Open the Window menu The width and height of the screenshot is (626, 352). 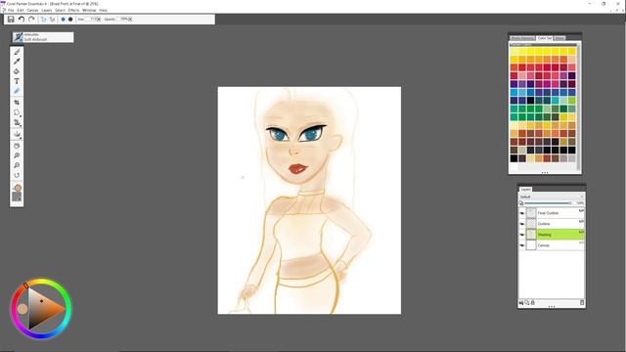(89, 10)
